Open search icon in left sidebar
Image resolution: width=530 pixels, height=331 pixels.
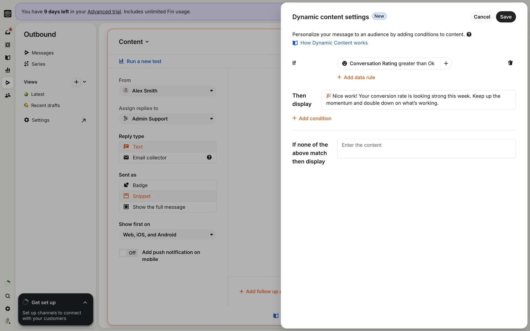[8, 296]
